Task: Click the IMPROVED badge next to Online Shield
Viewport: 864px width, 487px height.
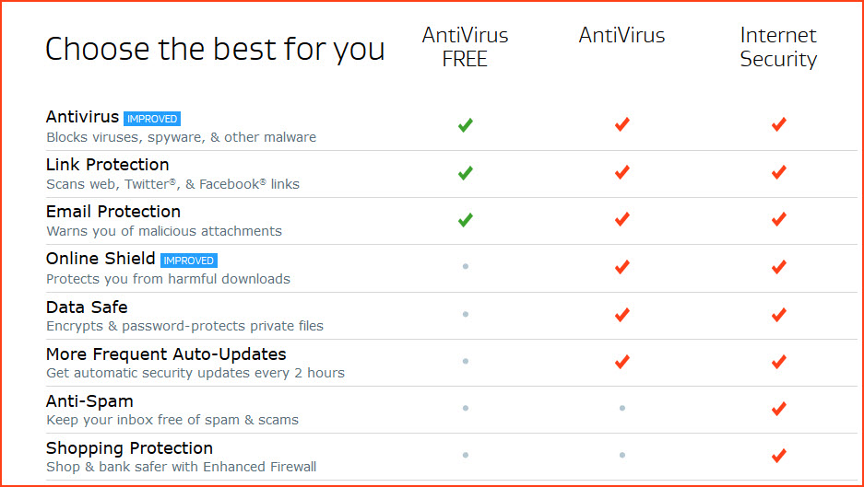Action: tap(189, 261)
